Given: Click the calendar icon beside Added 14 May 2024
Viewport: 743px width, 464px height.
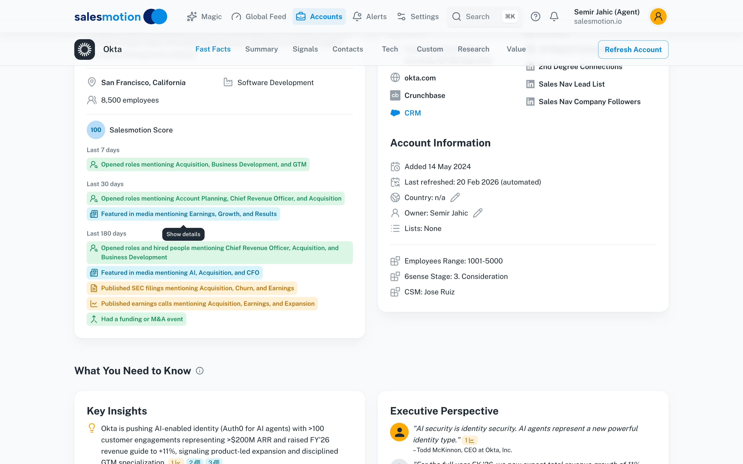Looking at the screenshot, I should pyautogui.click(x=395, y=167).
